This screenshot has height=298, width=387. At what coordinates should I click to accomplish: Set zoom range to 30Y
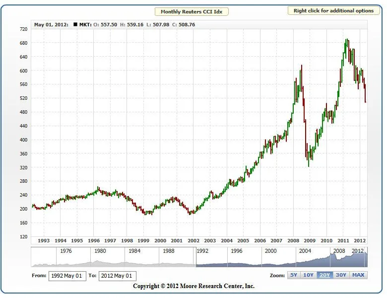341,275
